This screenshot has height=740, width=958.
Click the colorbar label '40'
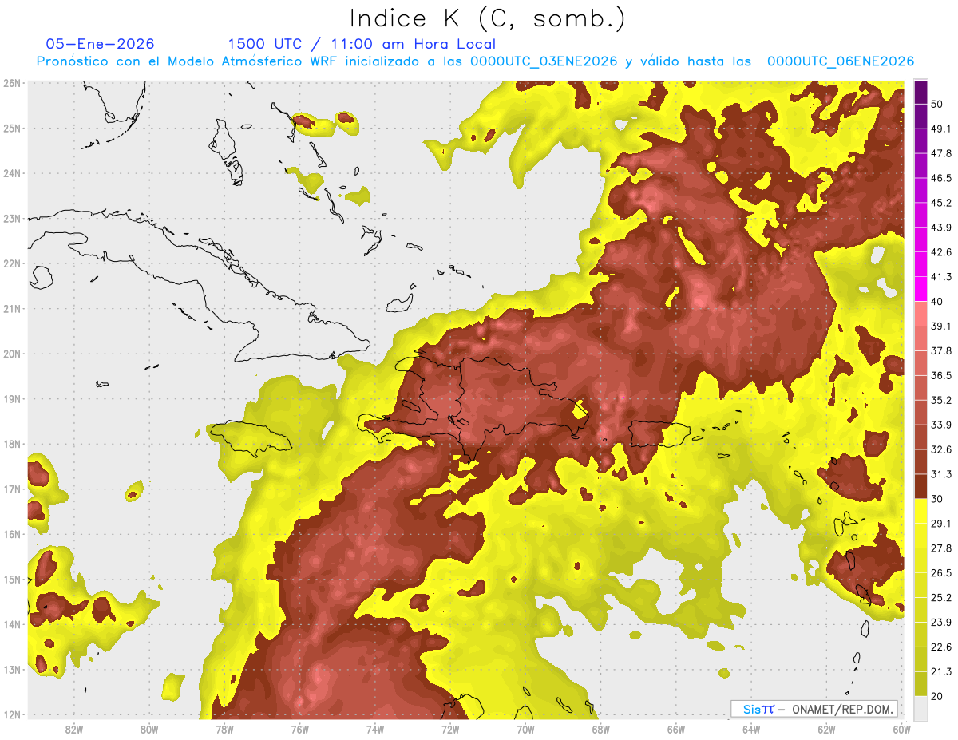pyautogui.click(x=939, y=302)
